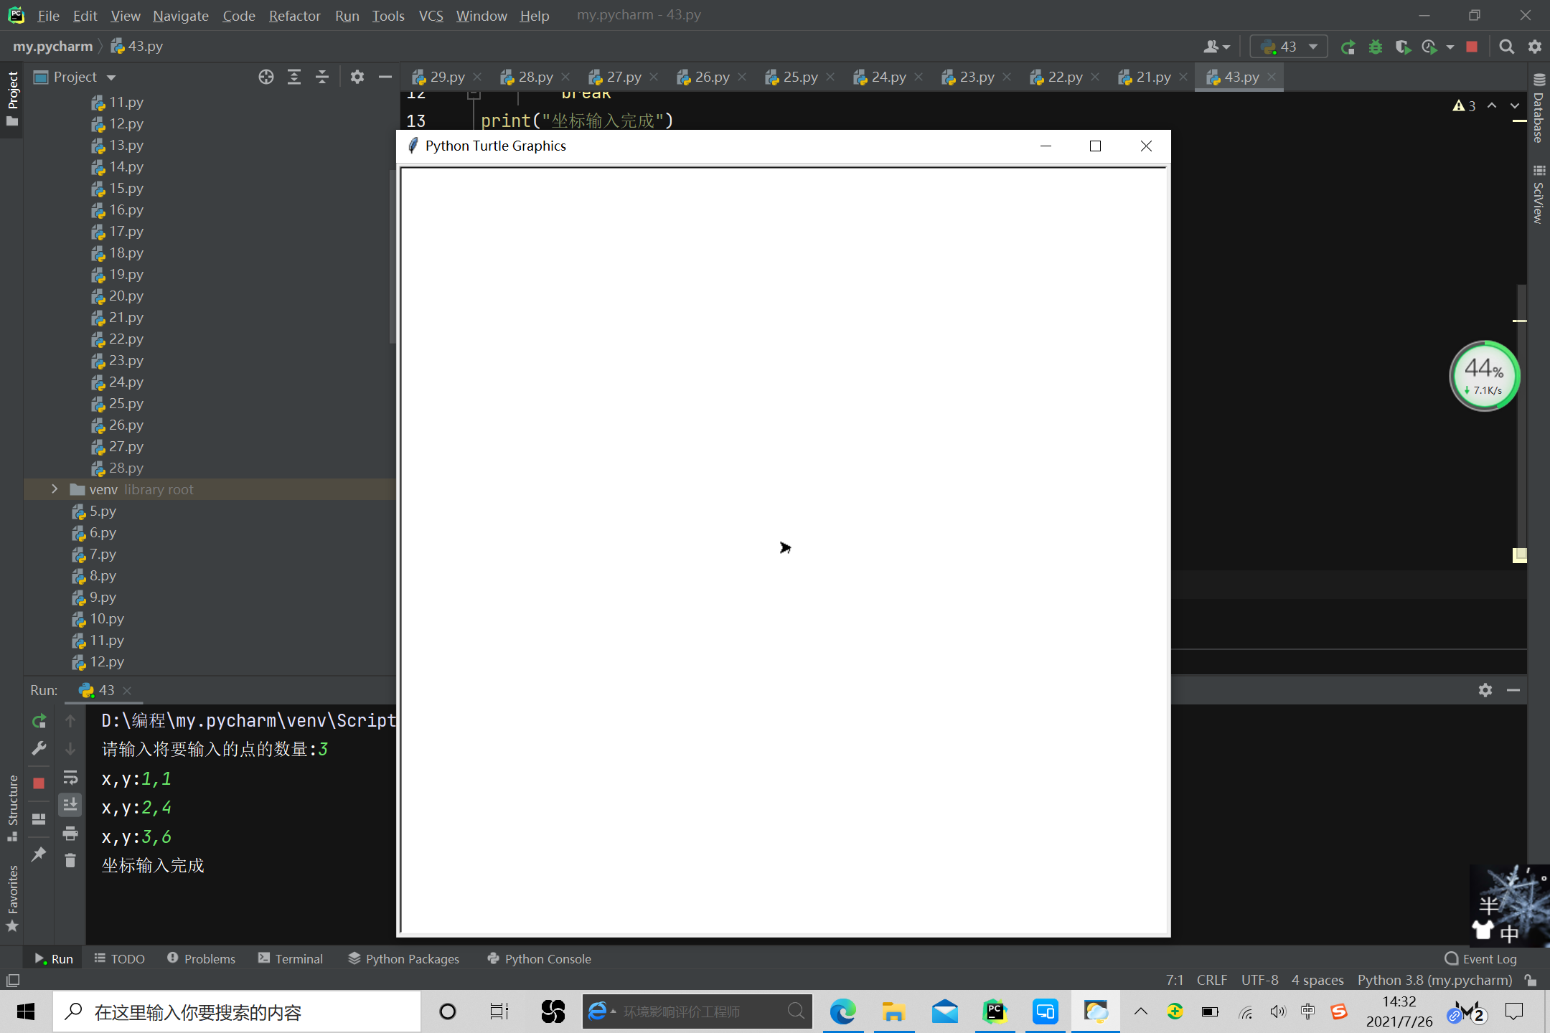
Task: Open IDE settings gear in top toolbar
Action: [x=1535, y=47]
